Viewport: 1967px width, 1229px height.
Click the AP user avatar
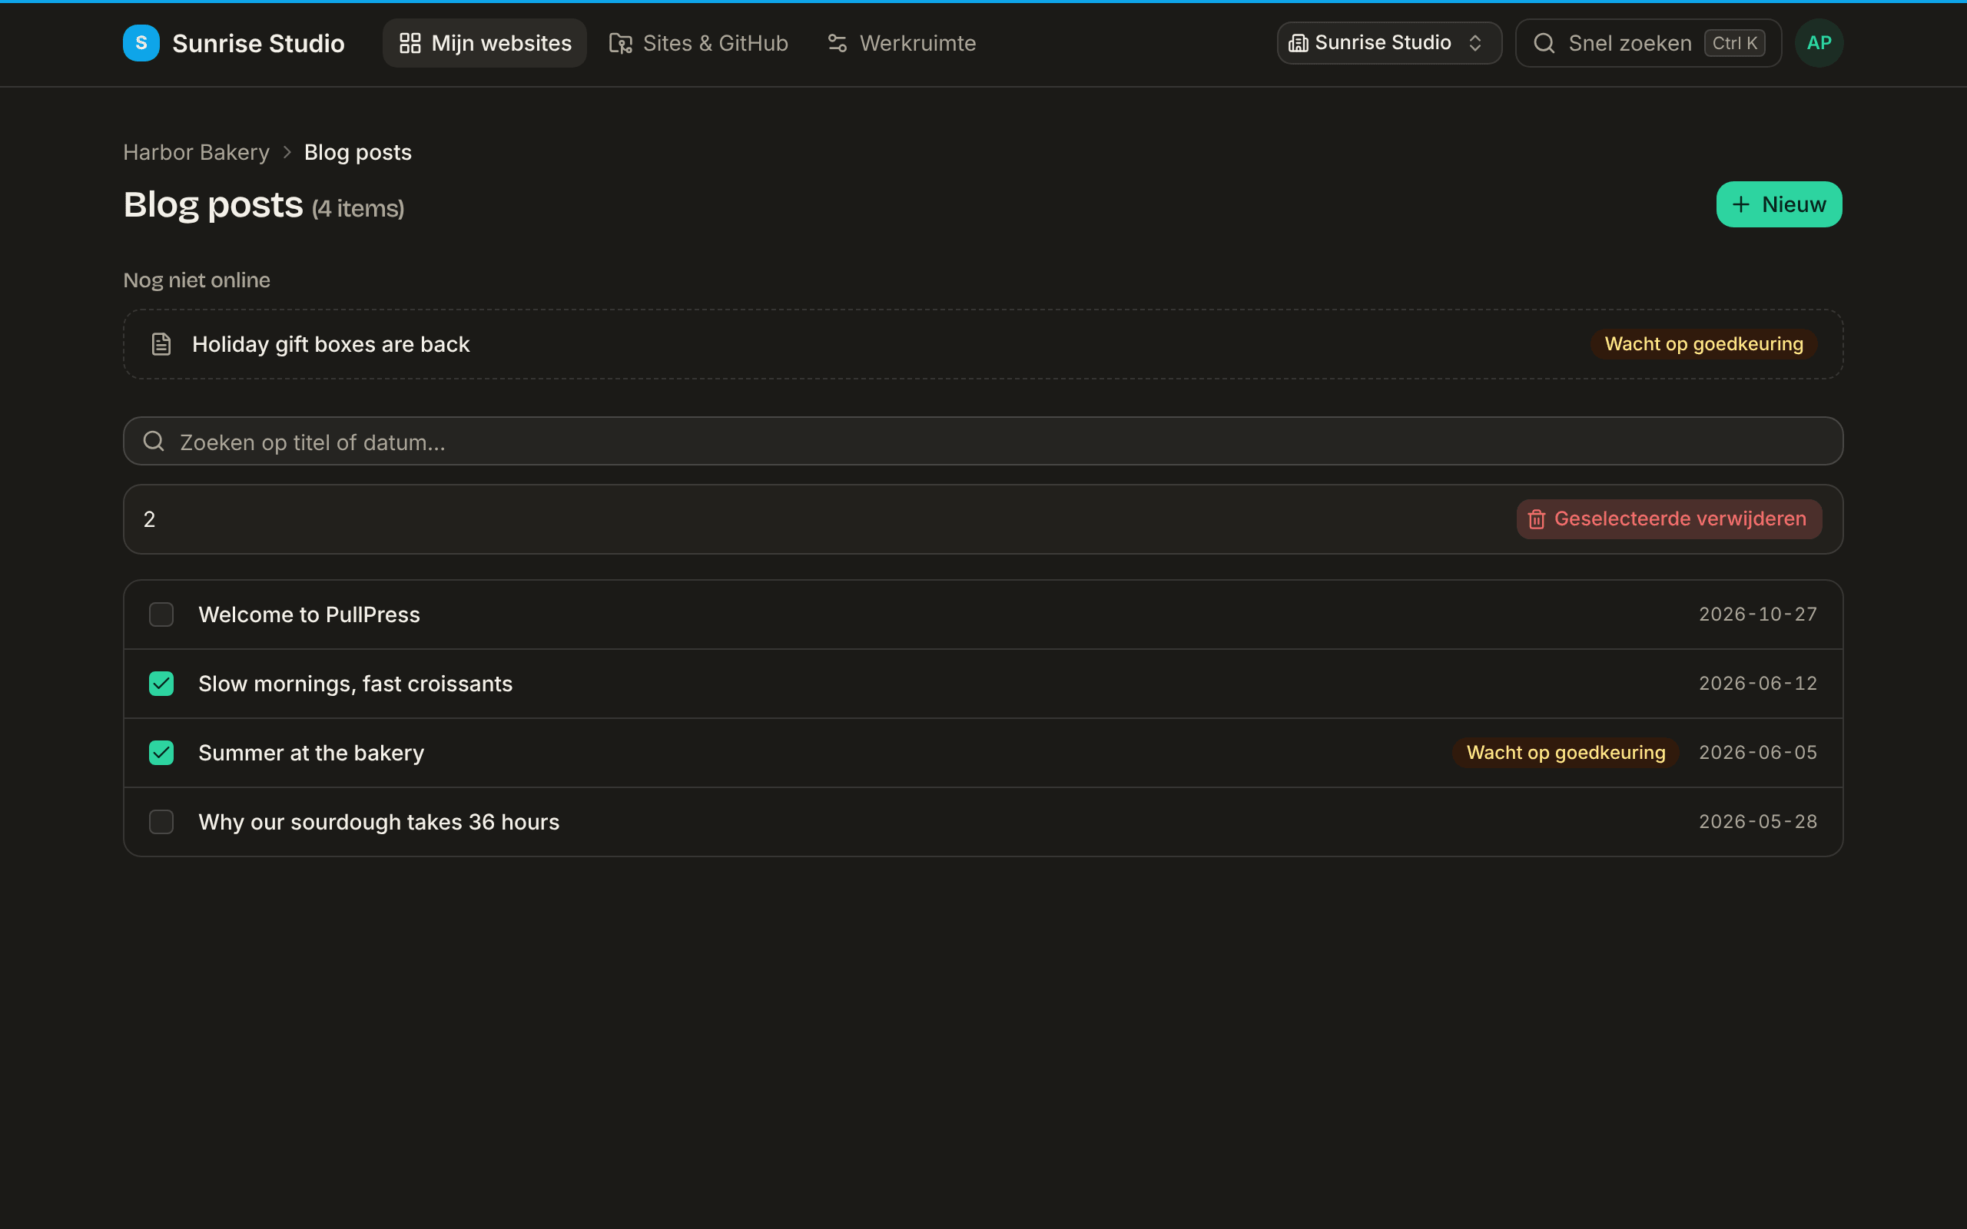[x=1818, y=43]
